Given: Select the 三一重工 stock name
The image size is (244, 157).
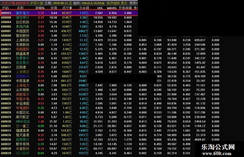Looking at the screenshot, I should (22, 126).
